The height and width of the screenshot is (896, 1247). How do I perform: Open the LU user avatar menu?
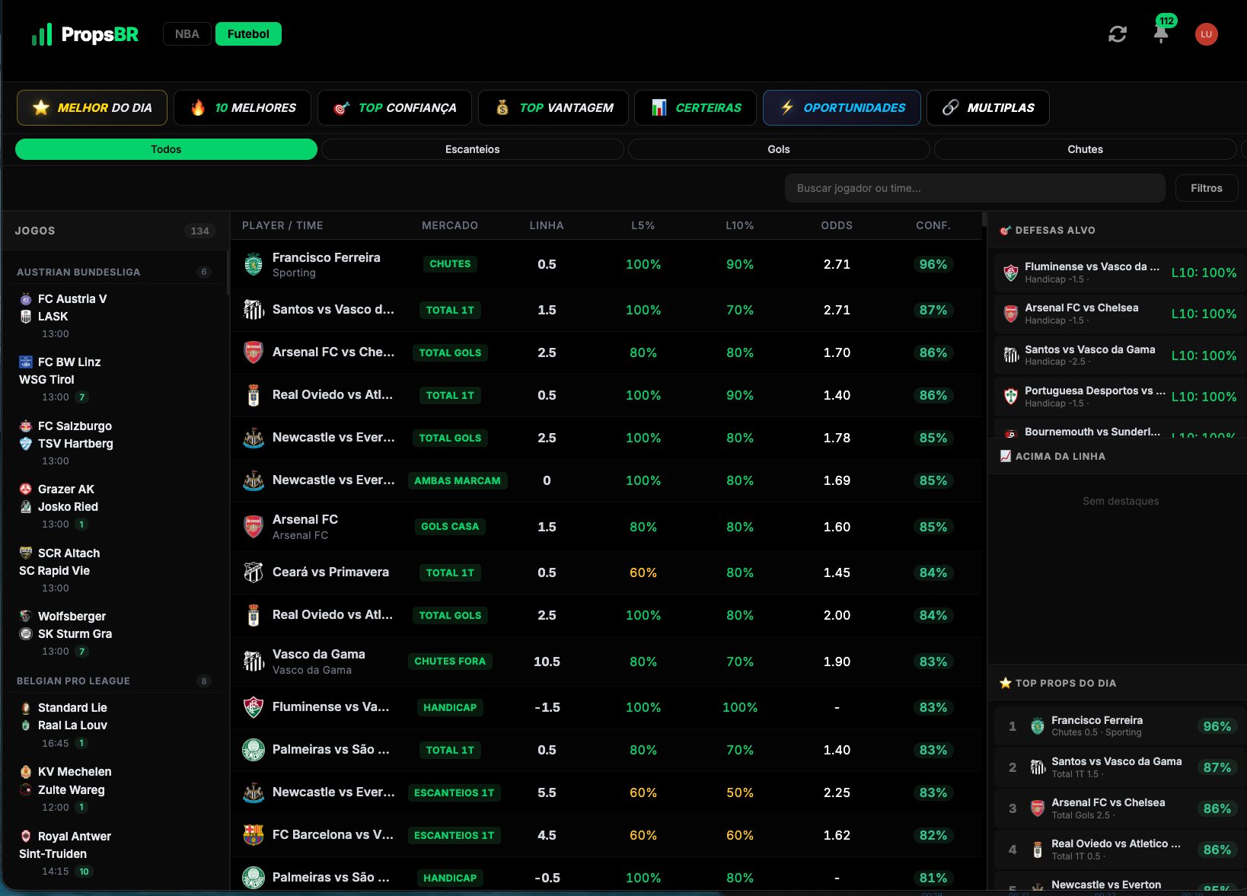pyautogui.click(x=1206, y=34)
